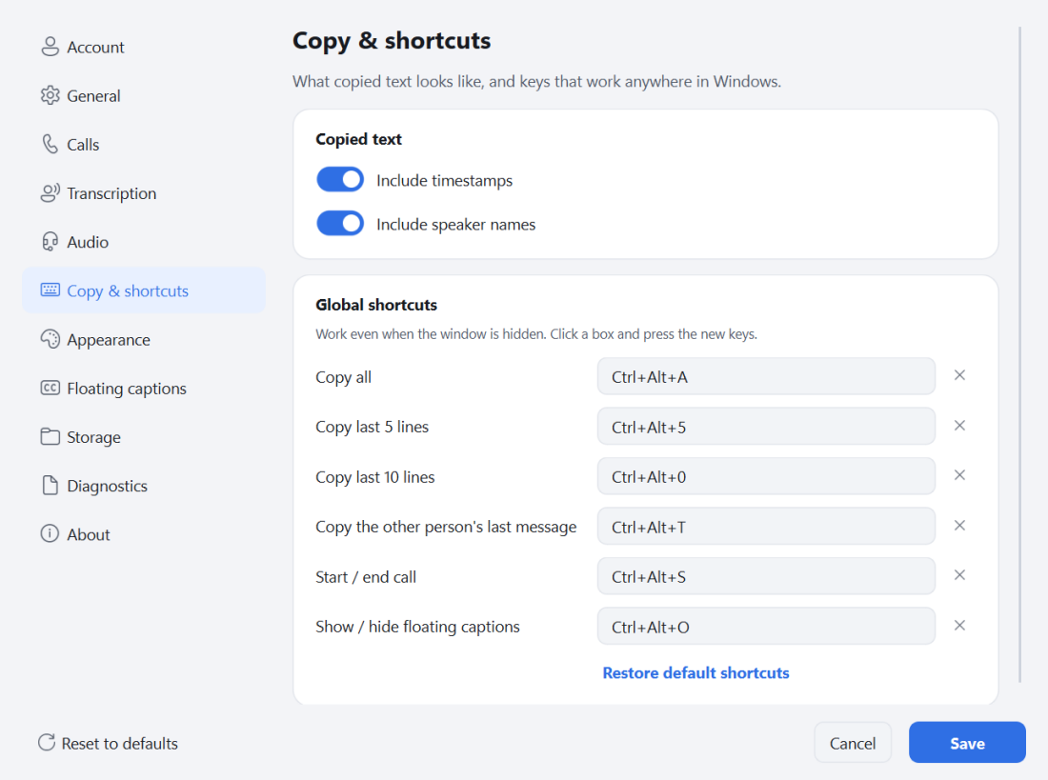Click the Reset to defaults circular arrow icon
The width and height of the screenshot is (1048, 780).
47,743
